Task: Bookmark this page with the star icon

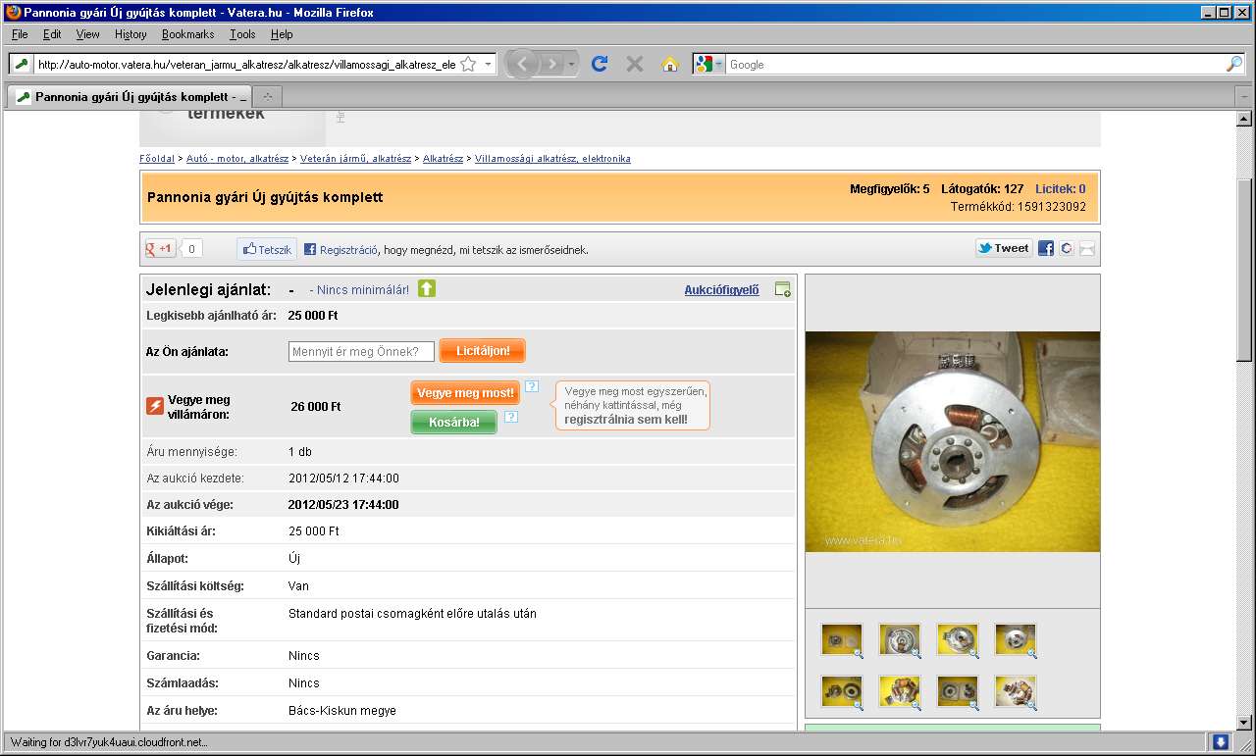Action: tap(468, 64)
